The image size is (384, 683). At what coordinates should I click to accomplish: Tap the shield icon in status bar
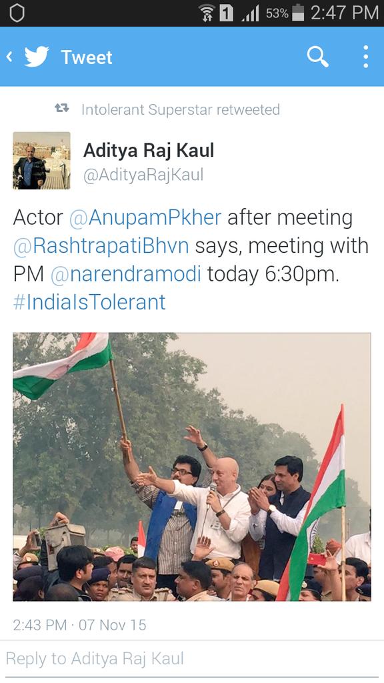pos(17,13)
